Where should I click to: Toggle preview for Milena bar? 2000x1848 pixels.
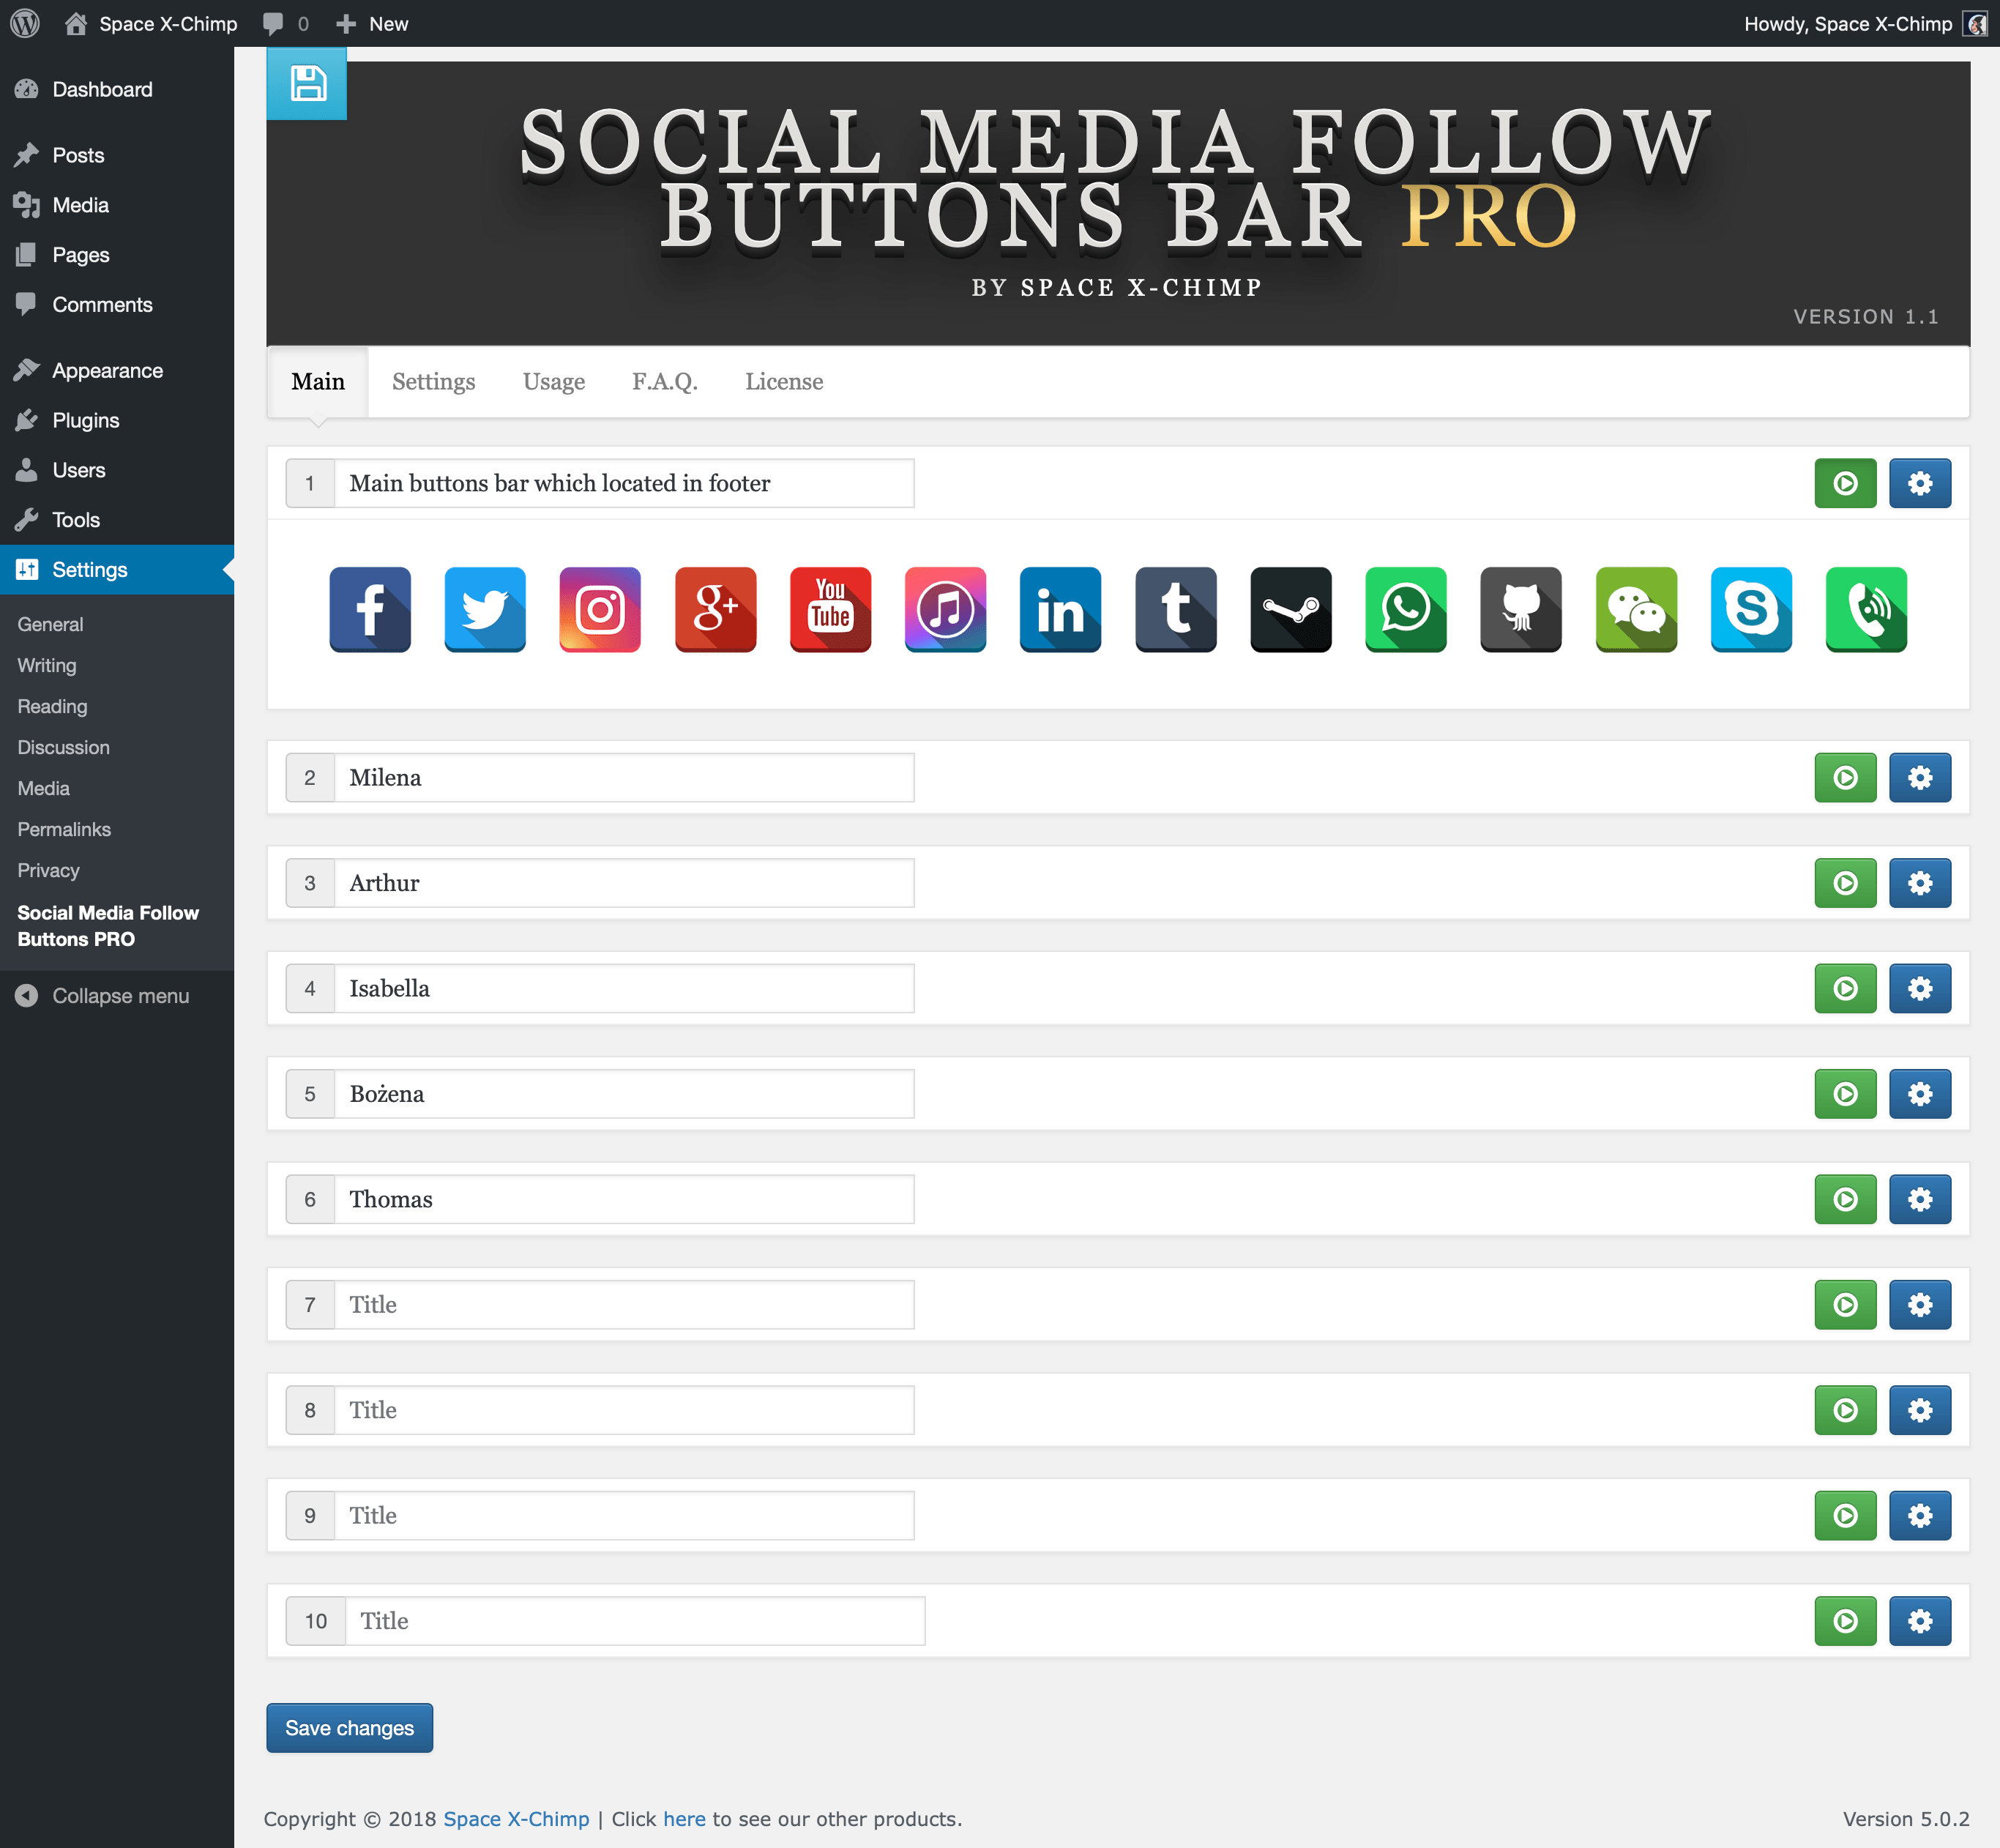point(1843,777)
